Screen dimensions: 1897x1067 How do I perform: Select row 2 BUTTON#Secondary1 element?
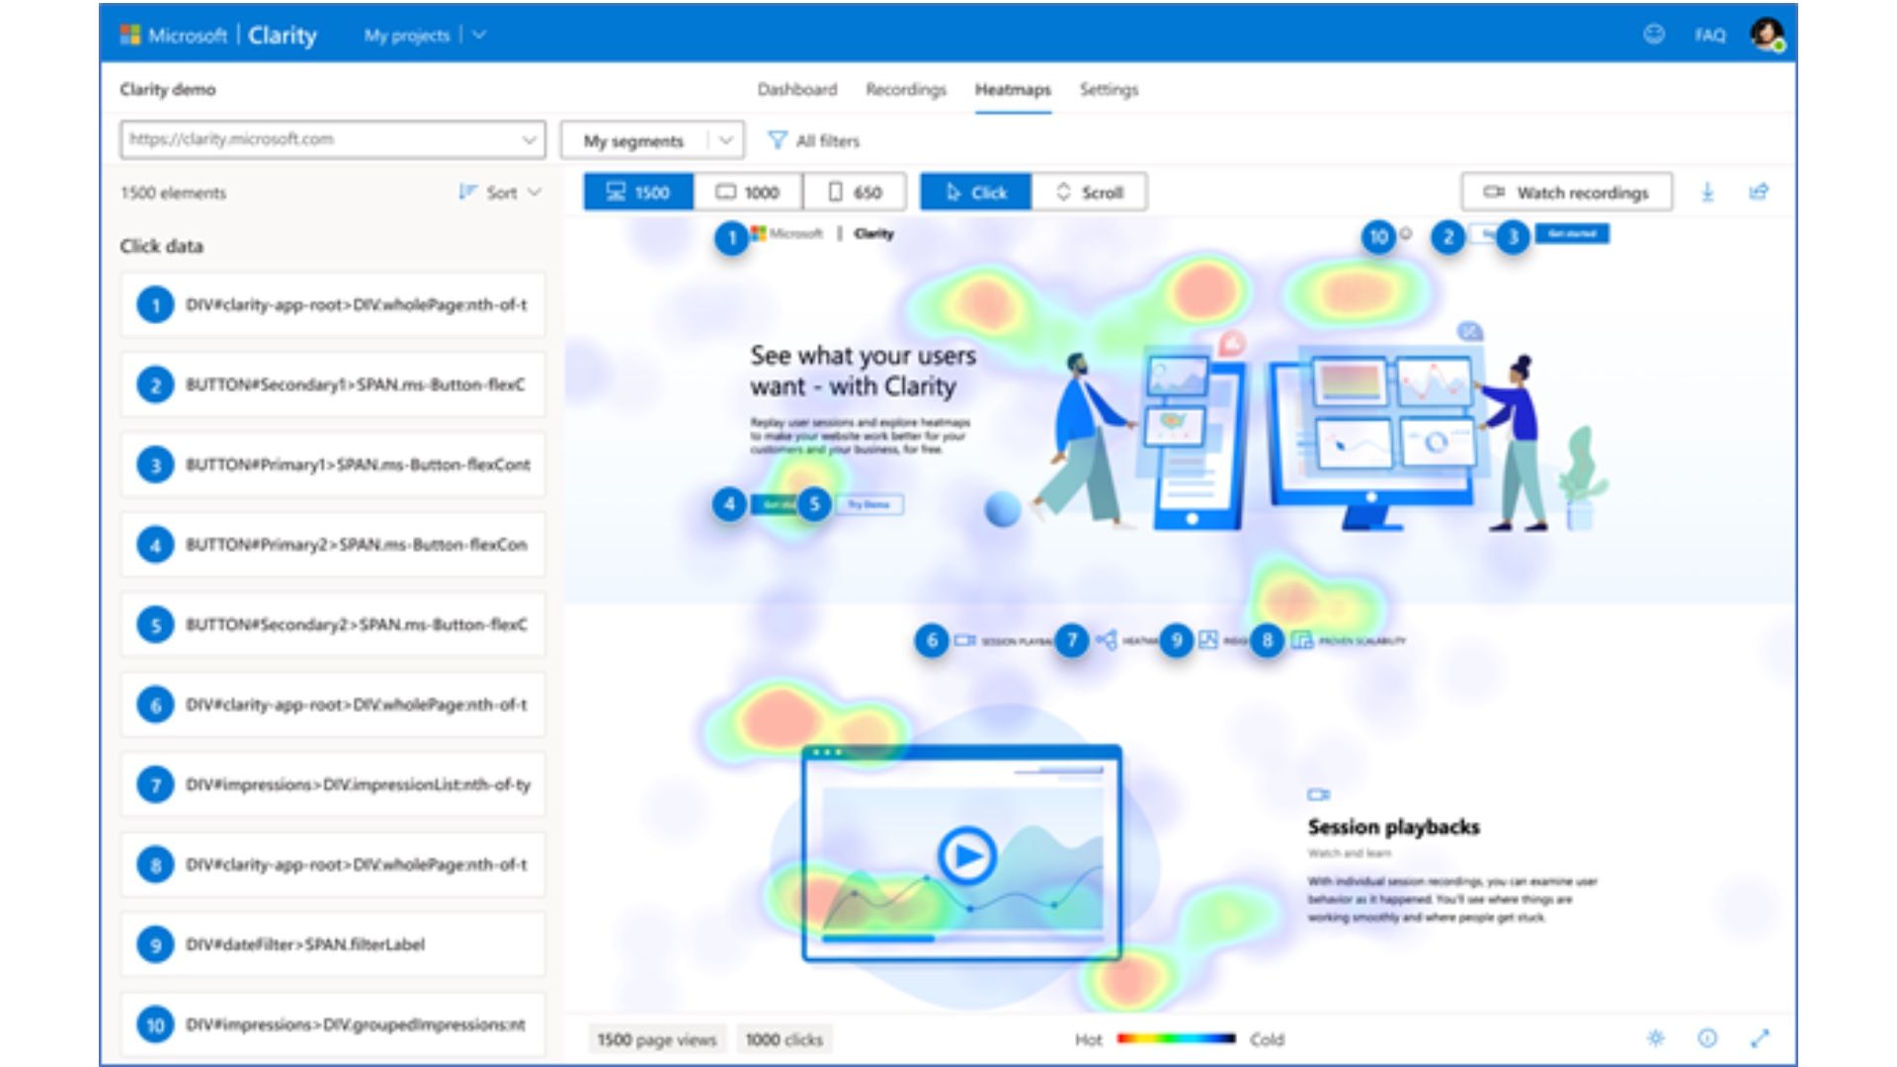[x=333, y=384]
